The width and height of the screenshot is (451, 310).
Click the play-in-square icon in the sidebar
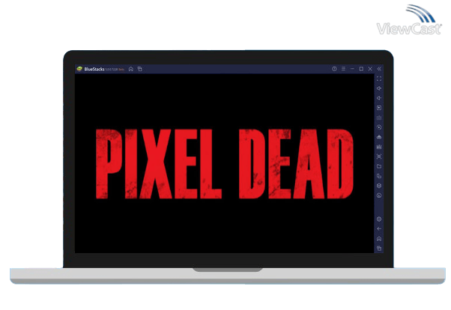coord(379,108)
